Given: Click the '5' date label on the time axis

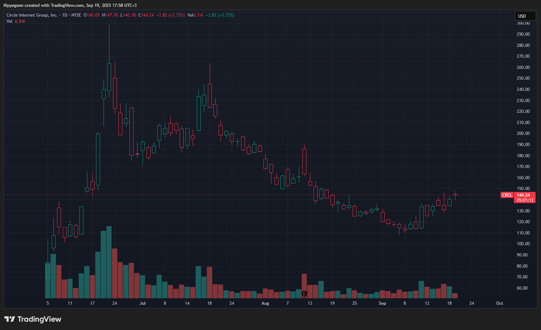Looking at the screenshot, I should (x=48, y=303).
